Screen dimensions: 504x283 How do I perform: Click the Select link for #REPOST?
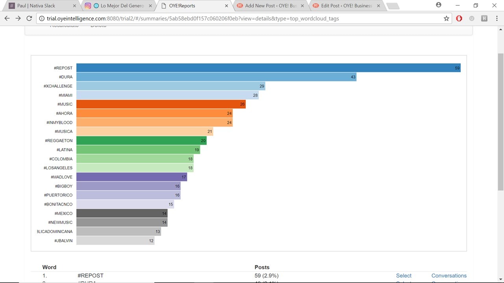click(404, 276)
